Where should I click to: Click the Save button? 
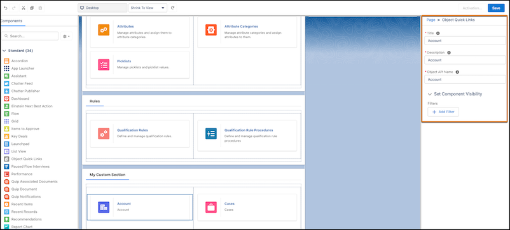coord(496,8)
